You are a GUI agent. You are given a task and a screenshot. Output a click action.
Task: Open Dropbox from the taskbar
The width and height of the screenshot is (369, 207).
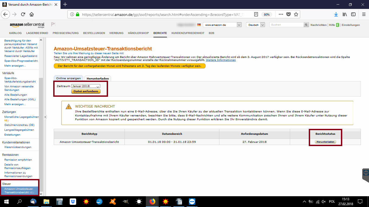tap(73, 201)
